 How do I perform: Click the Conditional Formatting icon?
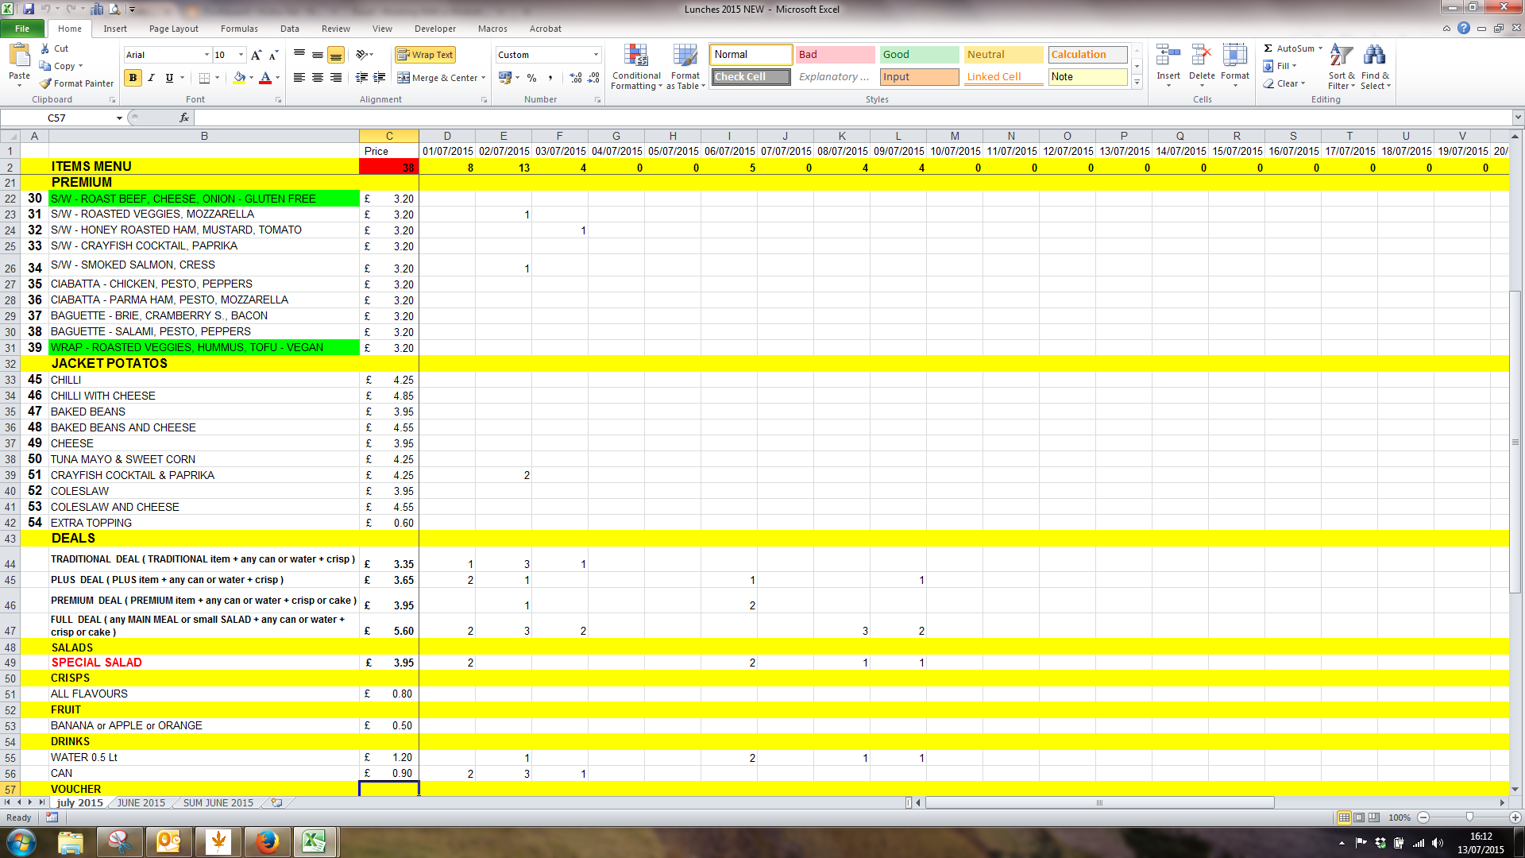pos(635,56)
